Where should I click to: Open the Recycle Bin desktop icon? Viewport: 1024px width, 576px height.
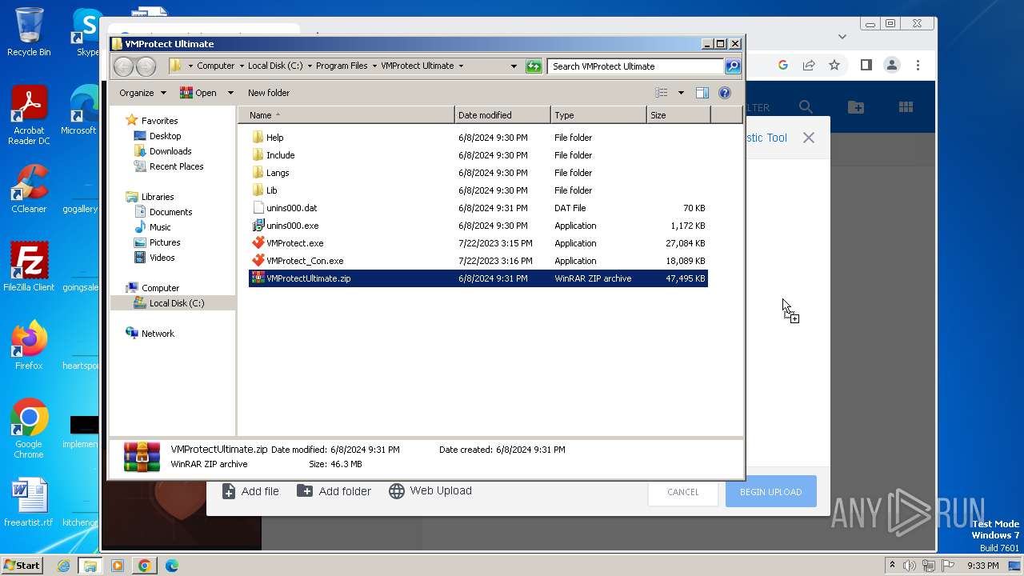click(x=29, y=32)
